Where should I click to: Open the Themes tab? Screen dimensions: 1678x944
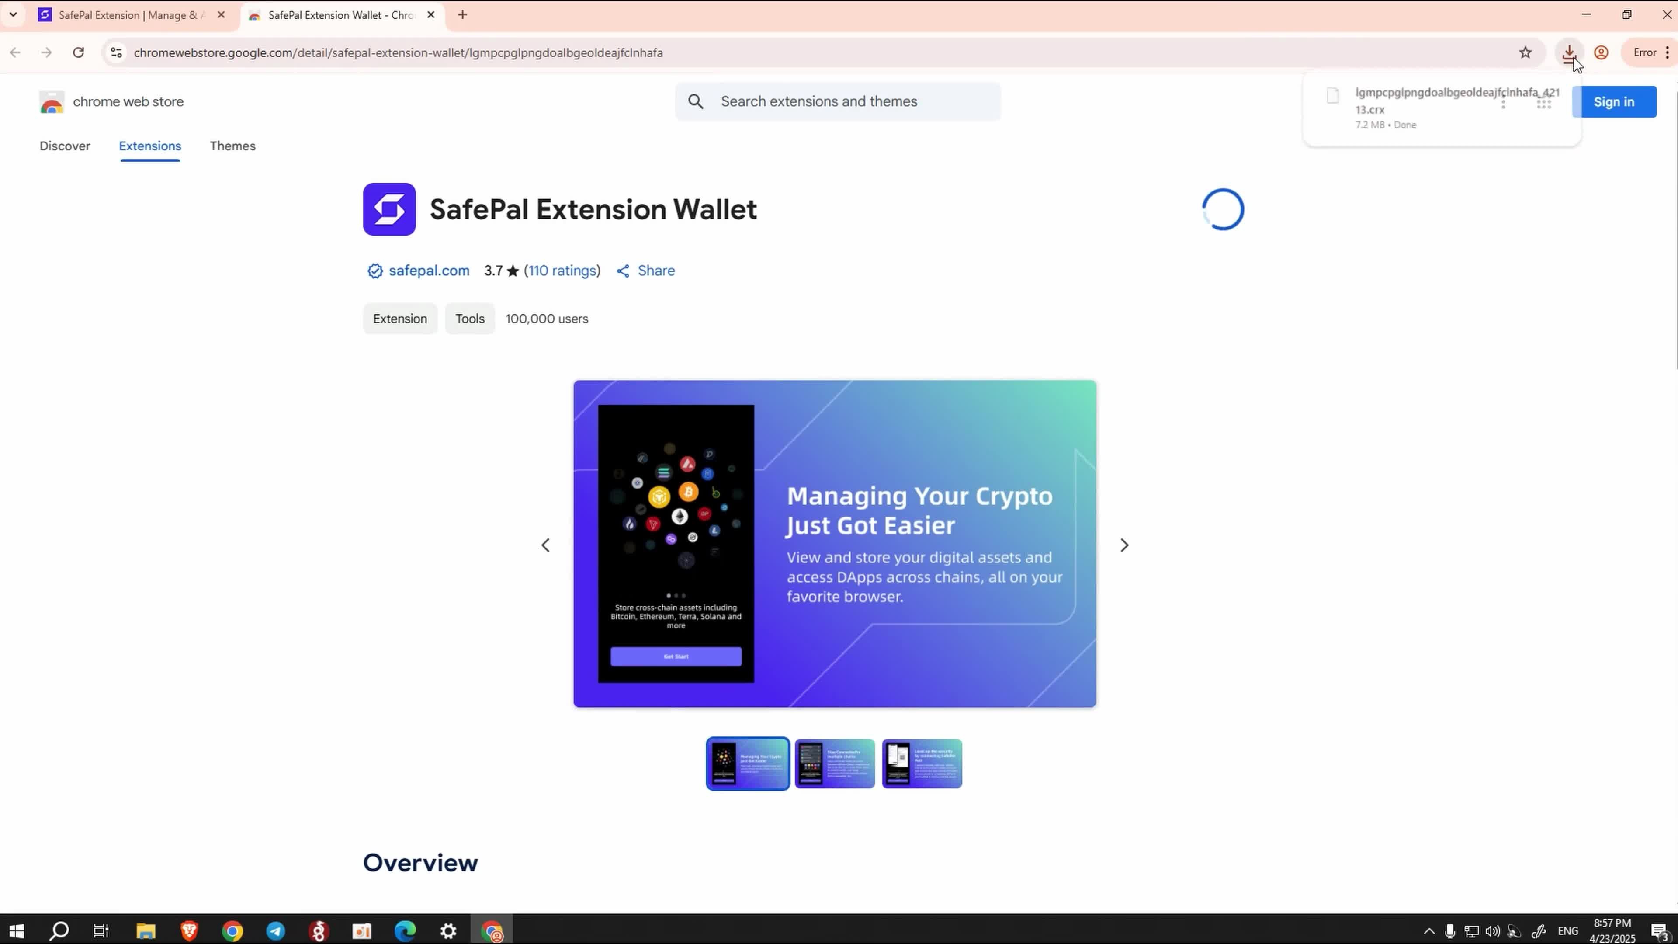232,146
